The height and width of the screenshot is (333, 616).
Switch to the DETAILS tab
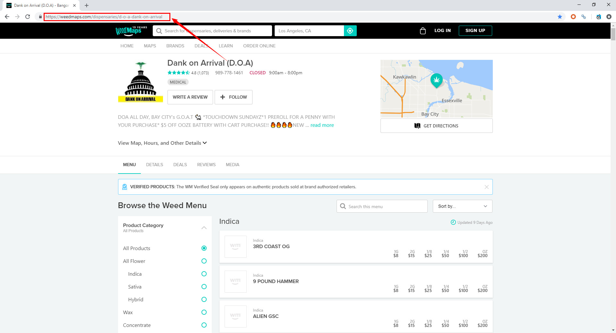155,165
